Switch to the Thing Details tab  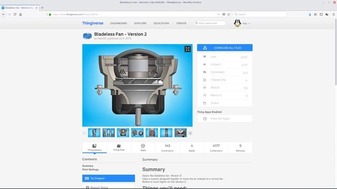pyautogui.click(x=94, y=148)
